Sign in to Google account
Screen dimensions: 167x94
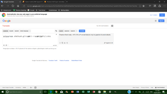pos(161,21)
